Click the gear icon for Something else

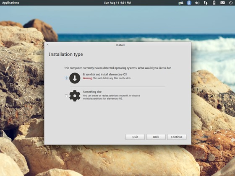pyautogui.click(x=75, y=96)
